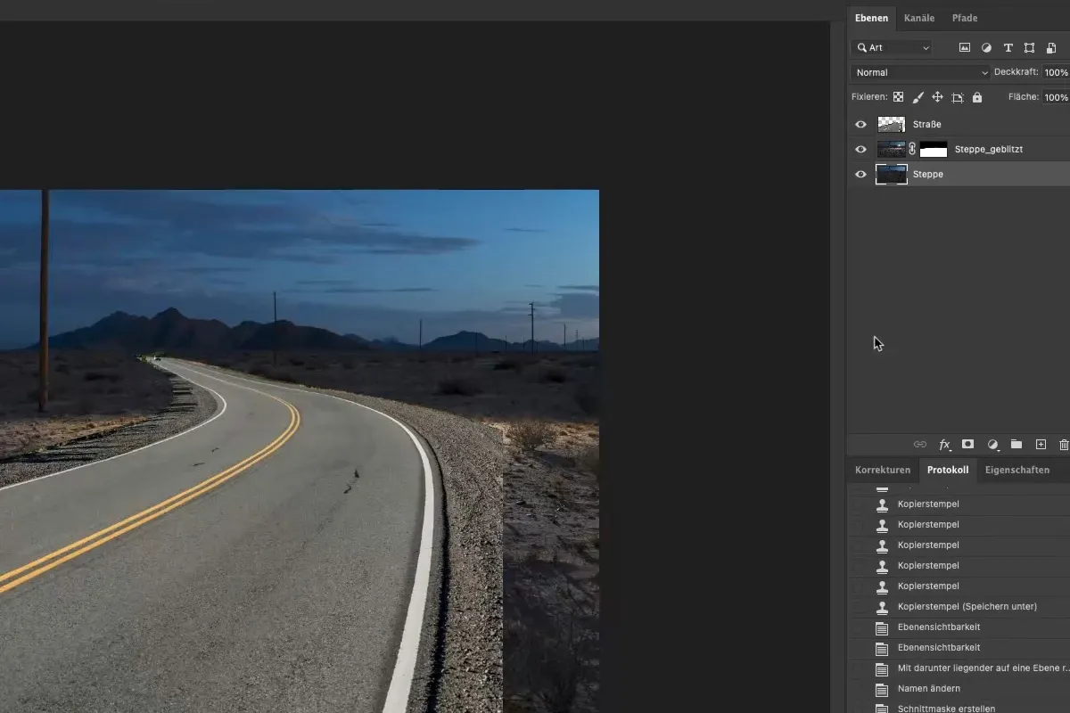The height and width of the screenshot is (713, 1070).
Task: Add a layer mask to the selected layer
Action: (x=967, y=445)
